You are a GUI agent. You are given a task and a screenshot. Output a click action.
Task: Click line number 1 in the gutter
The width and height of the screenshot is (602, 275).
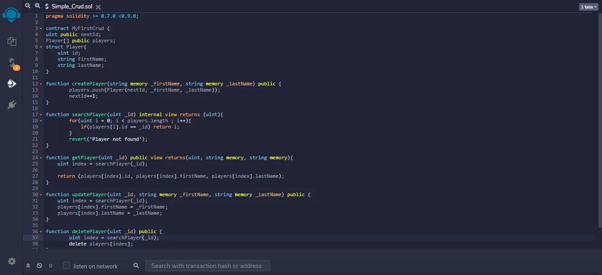point(36,16)
